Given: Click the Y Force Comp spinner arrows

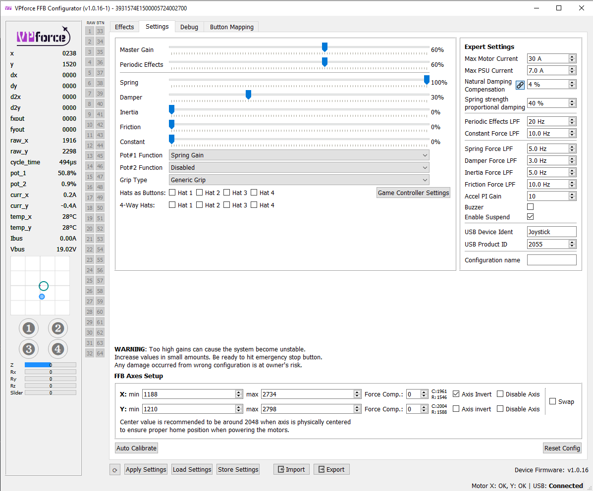Looking at the screenshot, I should (x=424, y=409).
